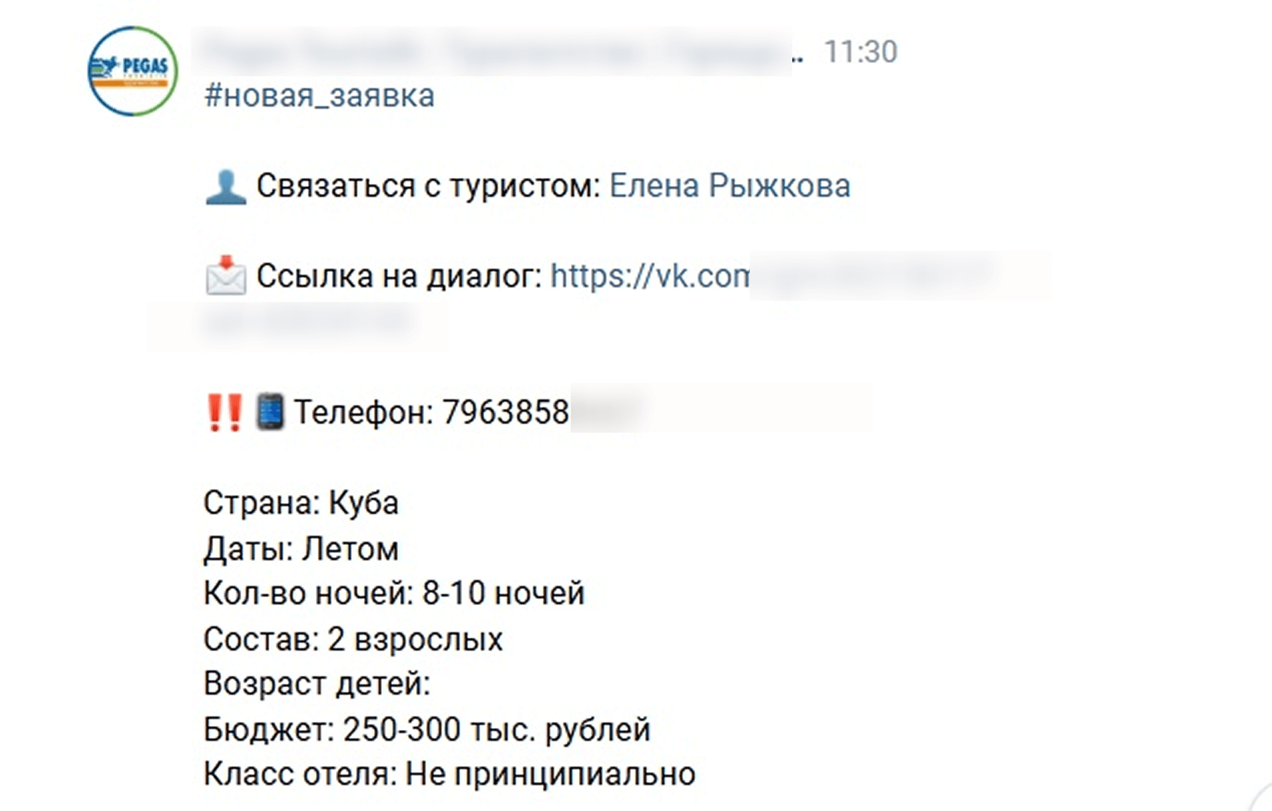Click the mobile phone emoji
1272x811 pixels.
[270, 411]
